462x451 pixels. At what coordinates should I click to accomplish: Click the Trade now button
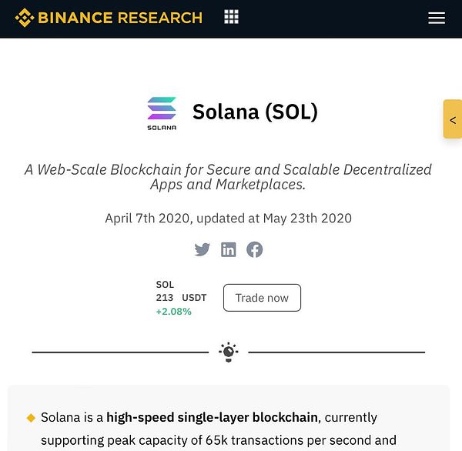click(x=262, y=298)
